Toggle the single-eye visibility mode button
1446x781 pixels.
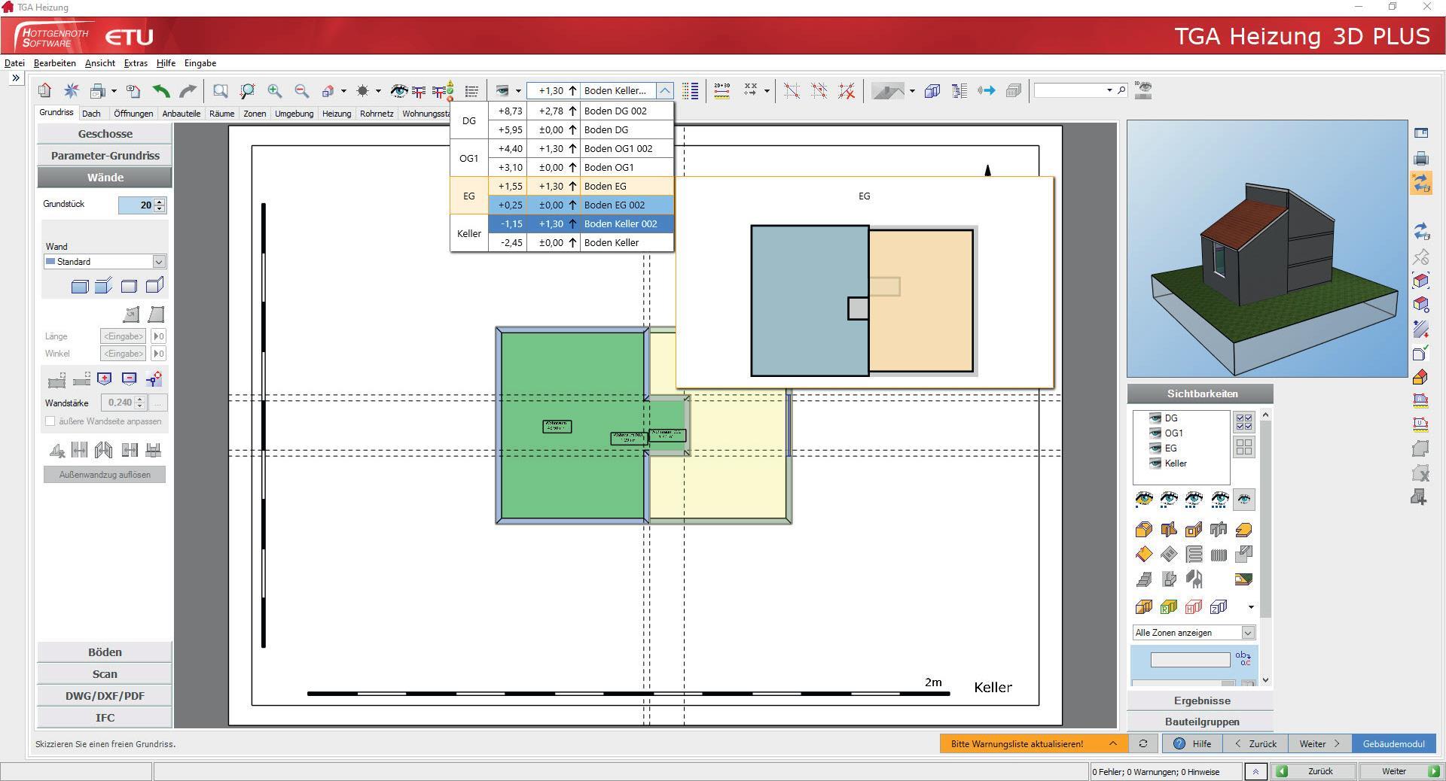point(1244,499)
